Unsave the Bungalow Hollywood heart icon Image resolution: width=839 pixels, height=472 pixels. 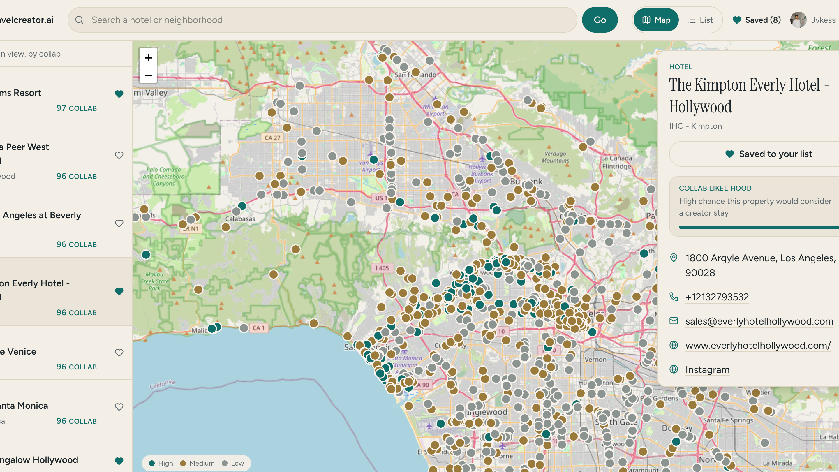pos(119,461)
